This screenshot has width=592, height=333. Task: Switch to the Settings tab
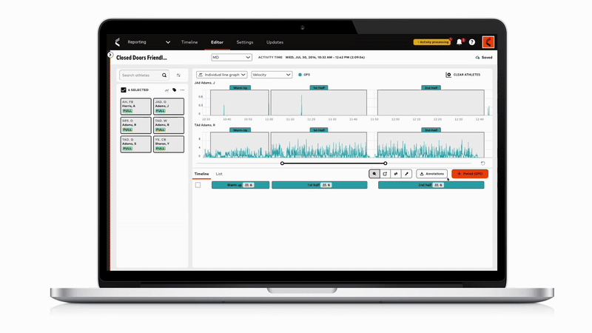click(x=244, y=42)
